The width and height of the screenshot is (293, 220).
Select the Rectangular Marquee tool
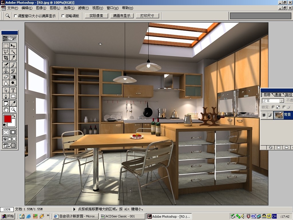pyautogui.click(x=6, y=46)
